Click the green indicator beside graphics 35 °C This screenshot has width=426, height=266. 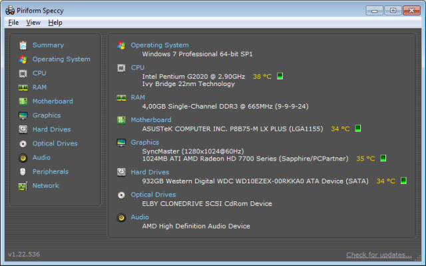(383, 158)
